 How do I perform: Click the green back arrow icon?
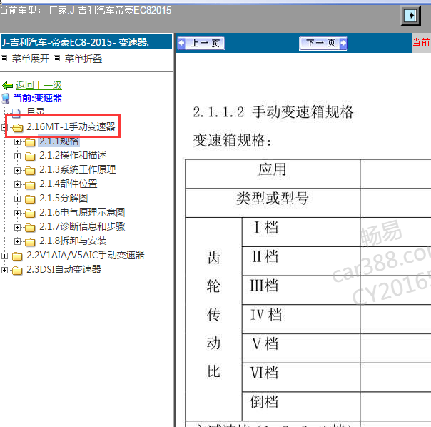[7, 86]
